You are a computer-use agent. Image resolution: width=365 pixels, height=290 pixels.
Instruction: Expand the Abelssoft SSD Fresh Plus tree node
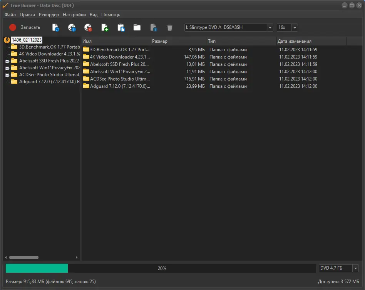7,61
